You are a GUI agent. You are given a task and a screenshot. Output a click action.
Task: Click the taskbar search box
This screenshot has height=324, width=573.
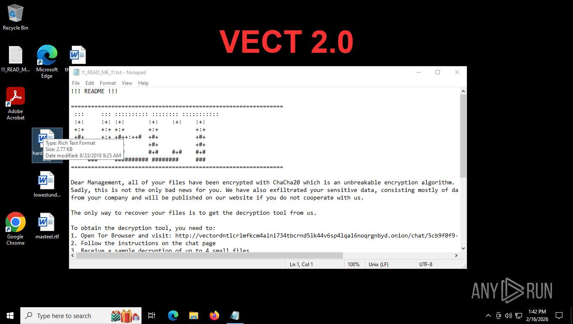(x=81, y=316)
